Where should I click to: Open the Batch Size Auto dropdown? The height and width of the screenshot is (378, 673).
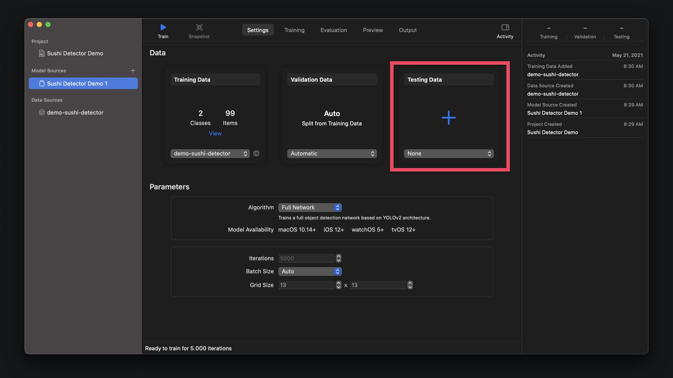[x=310, y=271]
